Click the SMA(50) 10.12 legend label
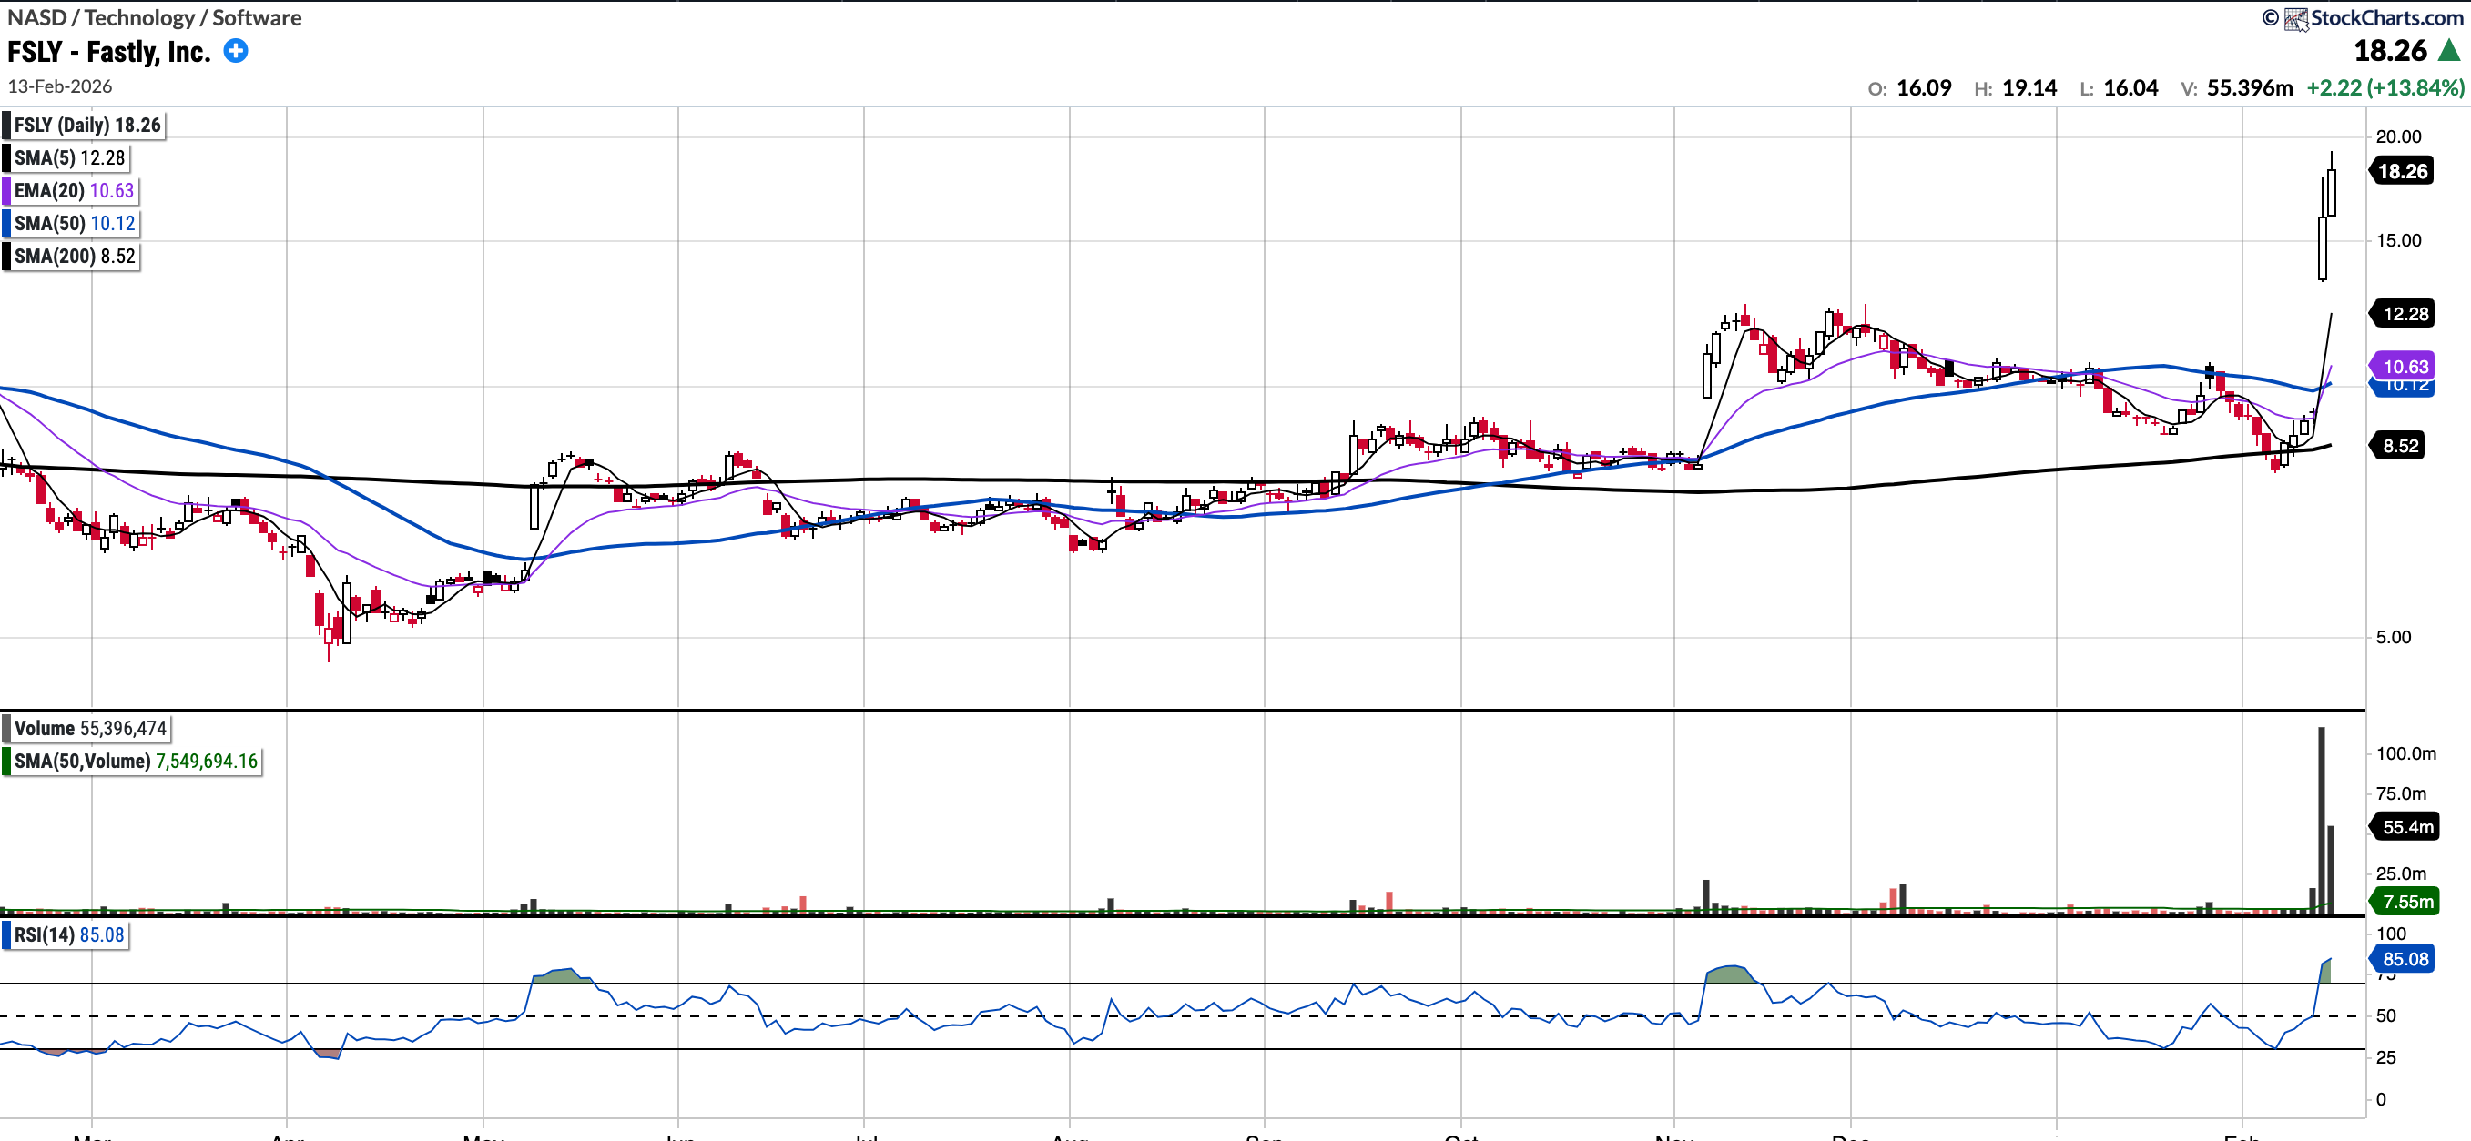 pos(74,224)
